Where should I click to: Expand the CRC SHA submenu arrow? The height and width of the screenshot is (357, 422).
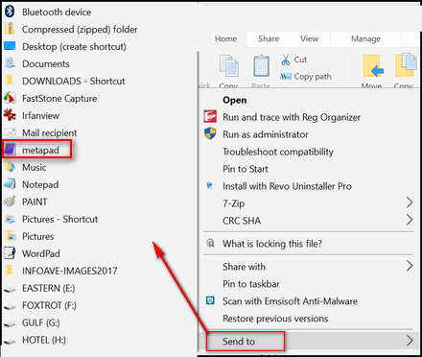(x=410, y=220)
